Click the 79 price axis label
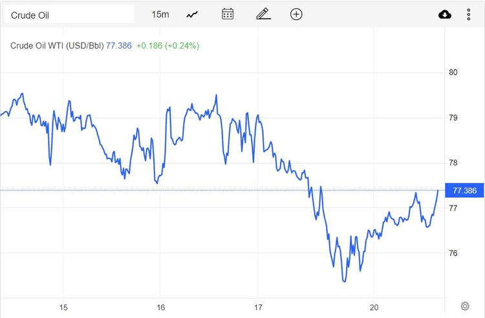The height and width of the screenshot is (318, 485). pyautogui.click(x=453, y=118)
